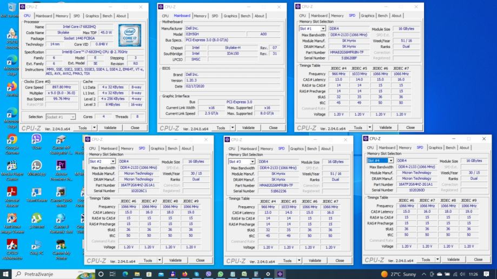Open Canon My Printer desktop icon
Screen dimensions: 497x279
click(61, 249)
